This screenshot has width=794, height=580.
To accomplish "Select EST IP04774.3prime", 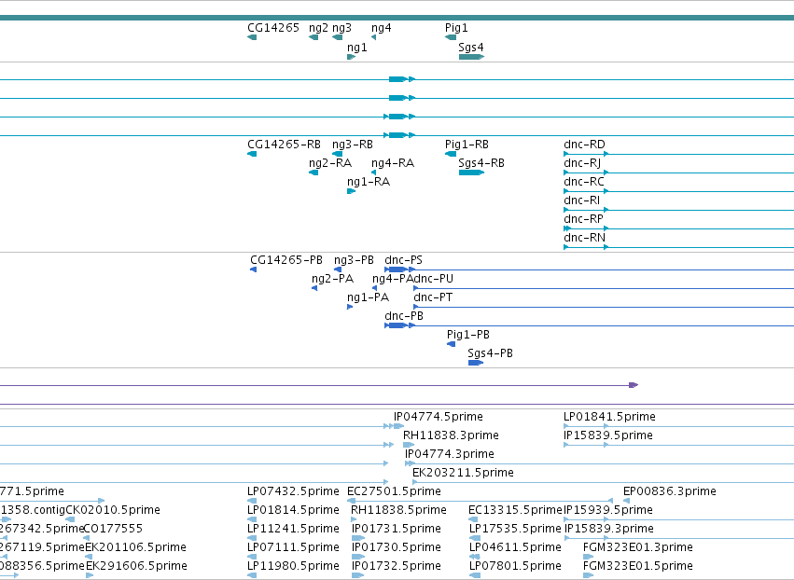I will tap(449, 454).
